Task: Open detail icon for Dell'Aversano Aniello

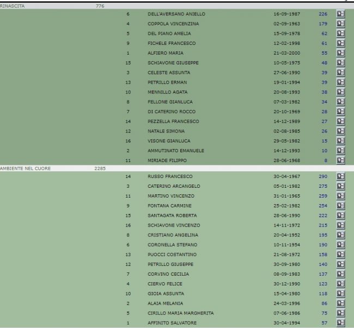Action: 340,14
